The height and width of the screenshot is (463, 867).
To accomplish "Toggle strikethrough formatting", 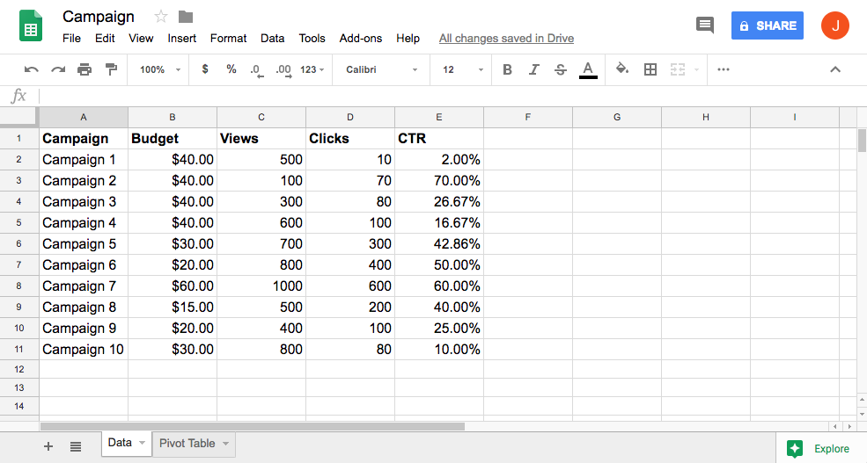I will click(561, 69).
